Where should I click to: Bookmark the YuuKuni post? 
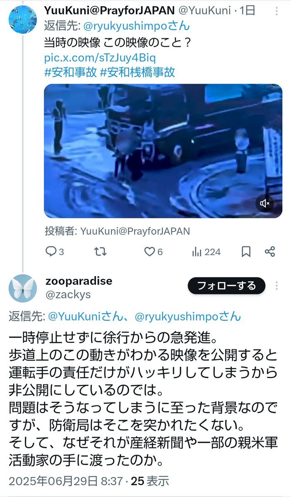[x=246, y=251]
